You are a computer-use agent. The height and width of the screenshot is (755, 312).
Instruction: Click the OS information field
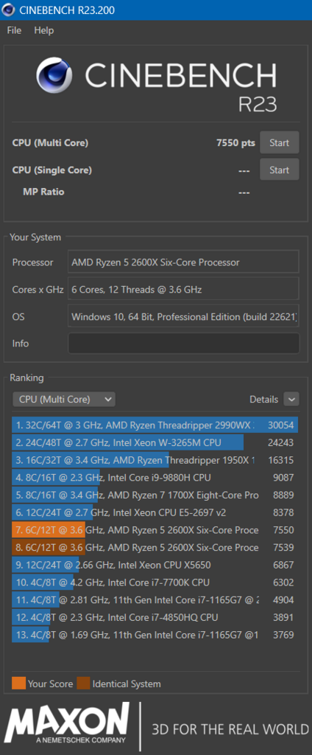[x=183, y=317]
